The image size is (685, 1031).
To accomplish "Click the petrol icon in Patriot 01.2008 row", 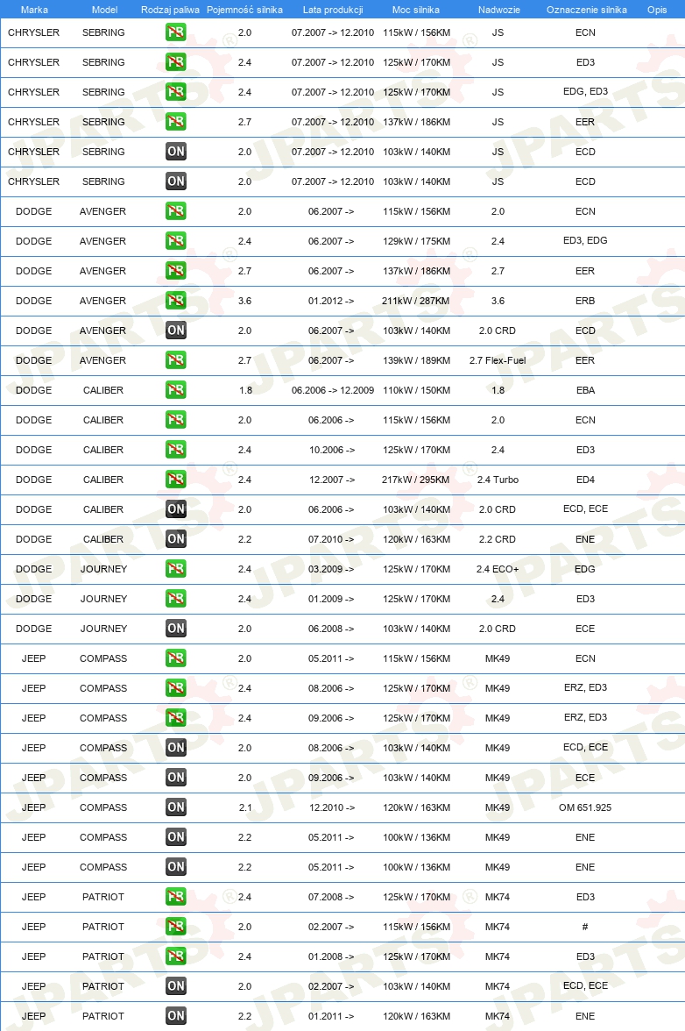I will [175, 956].
